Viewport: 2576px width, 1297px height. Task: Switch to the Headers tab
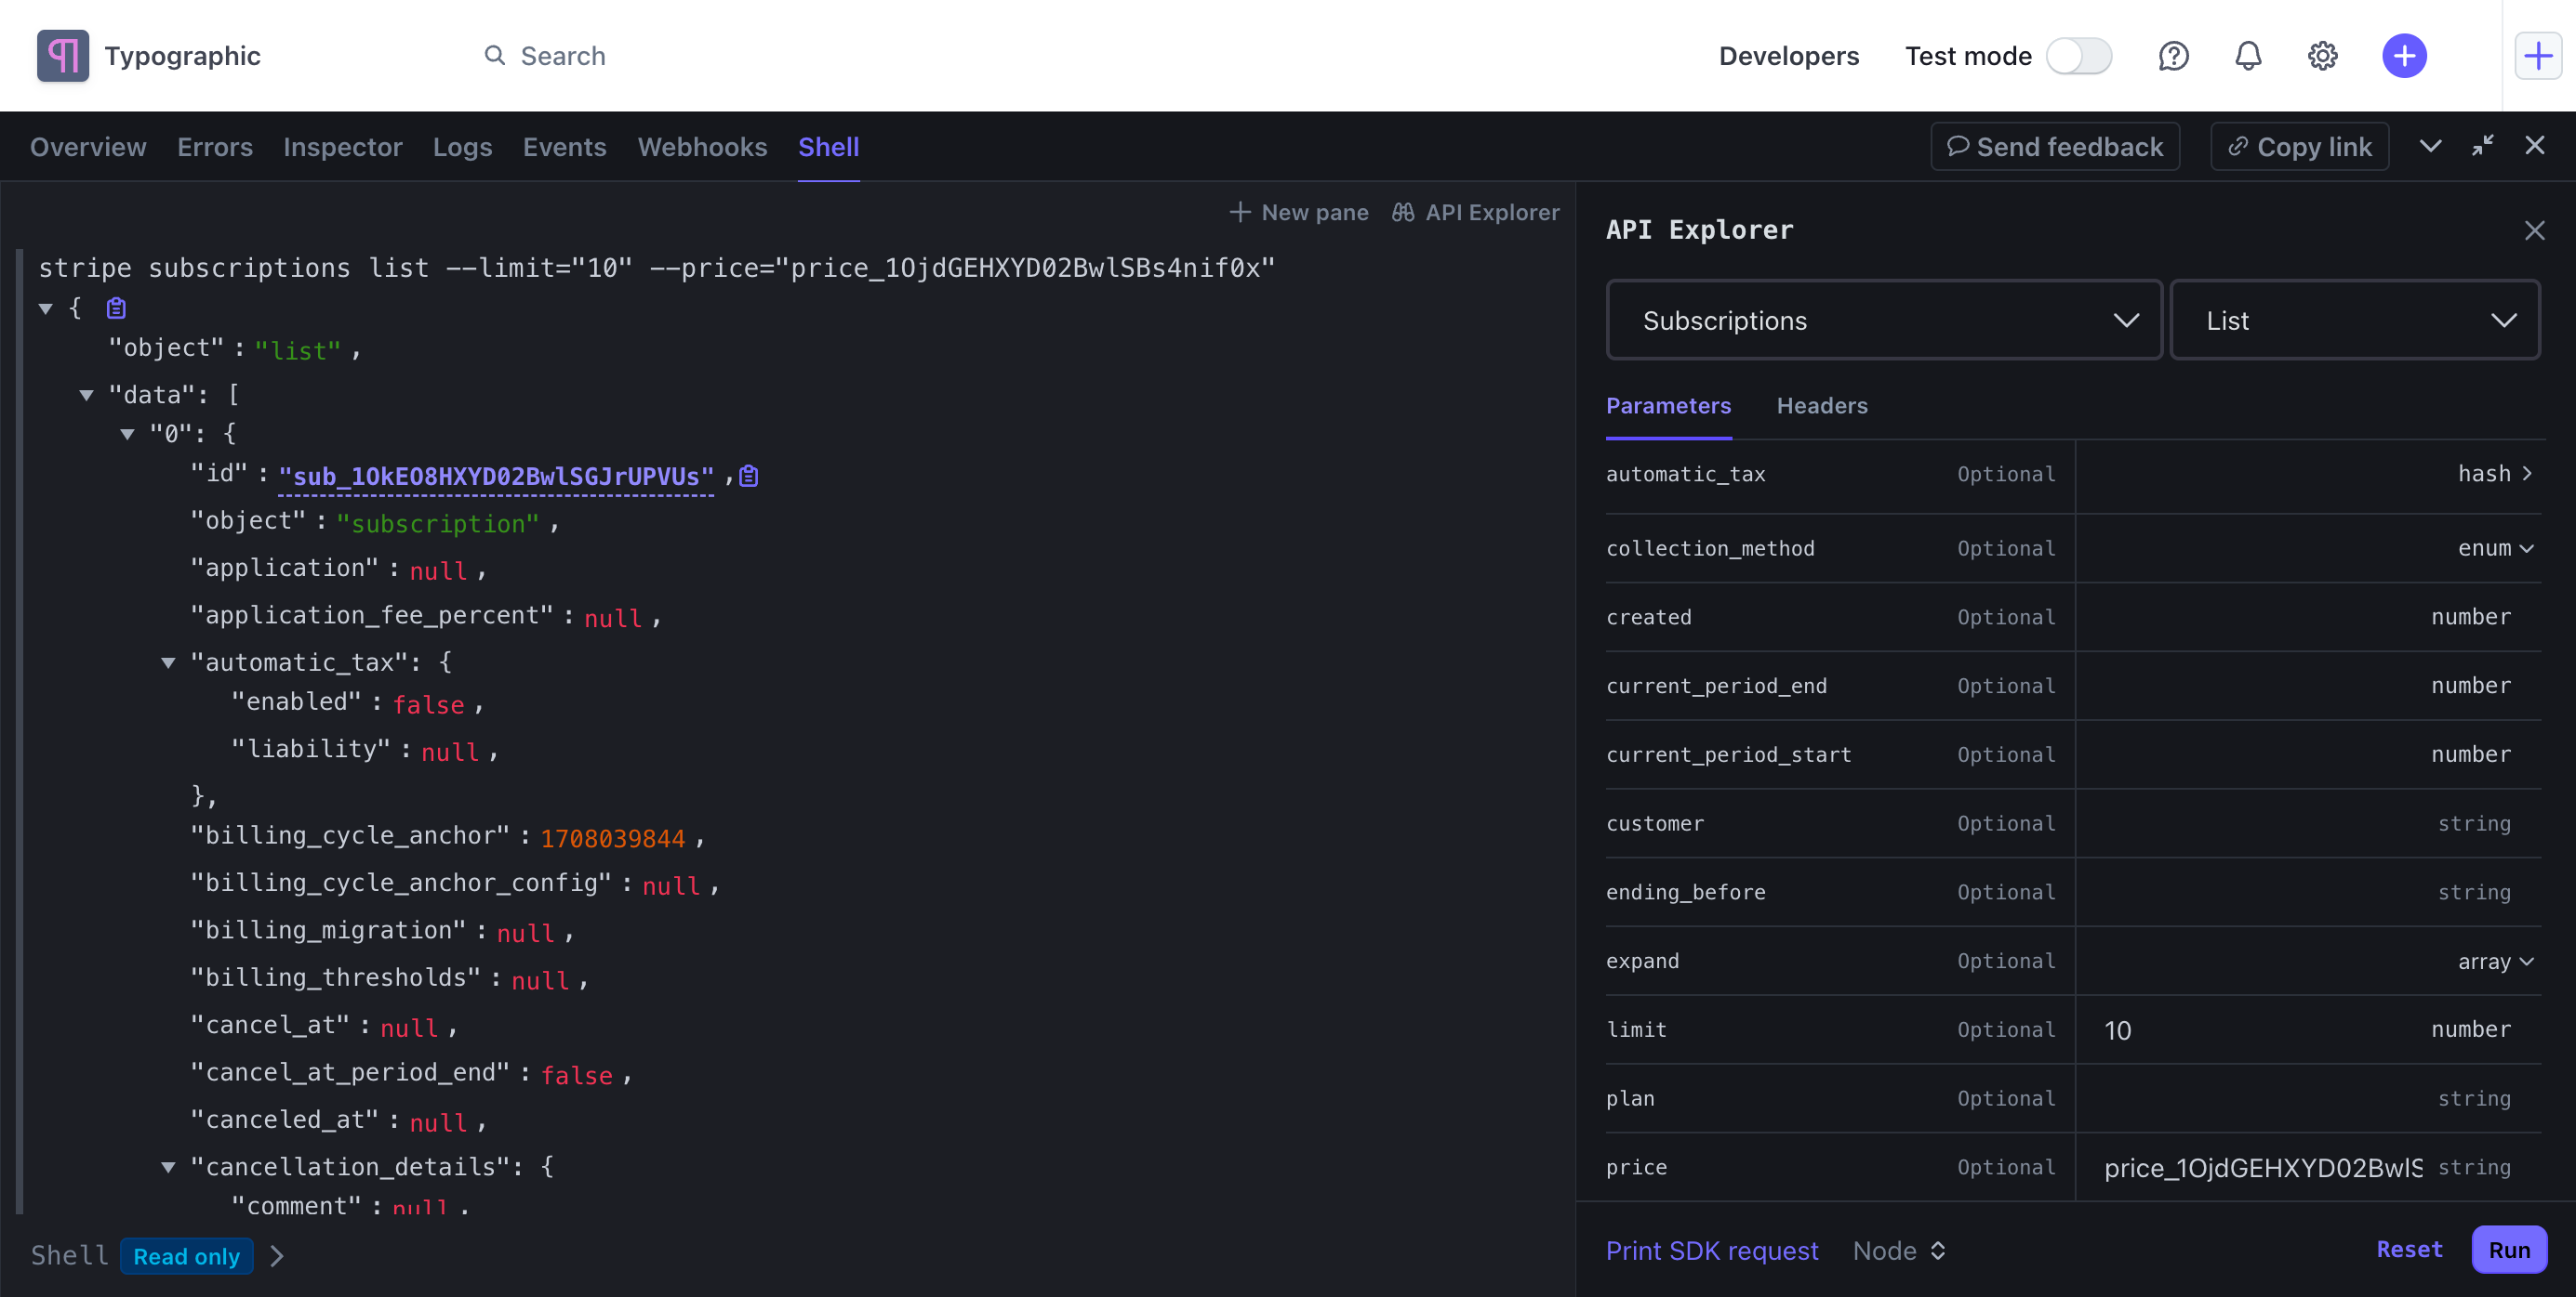tap(1822, 406)
